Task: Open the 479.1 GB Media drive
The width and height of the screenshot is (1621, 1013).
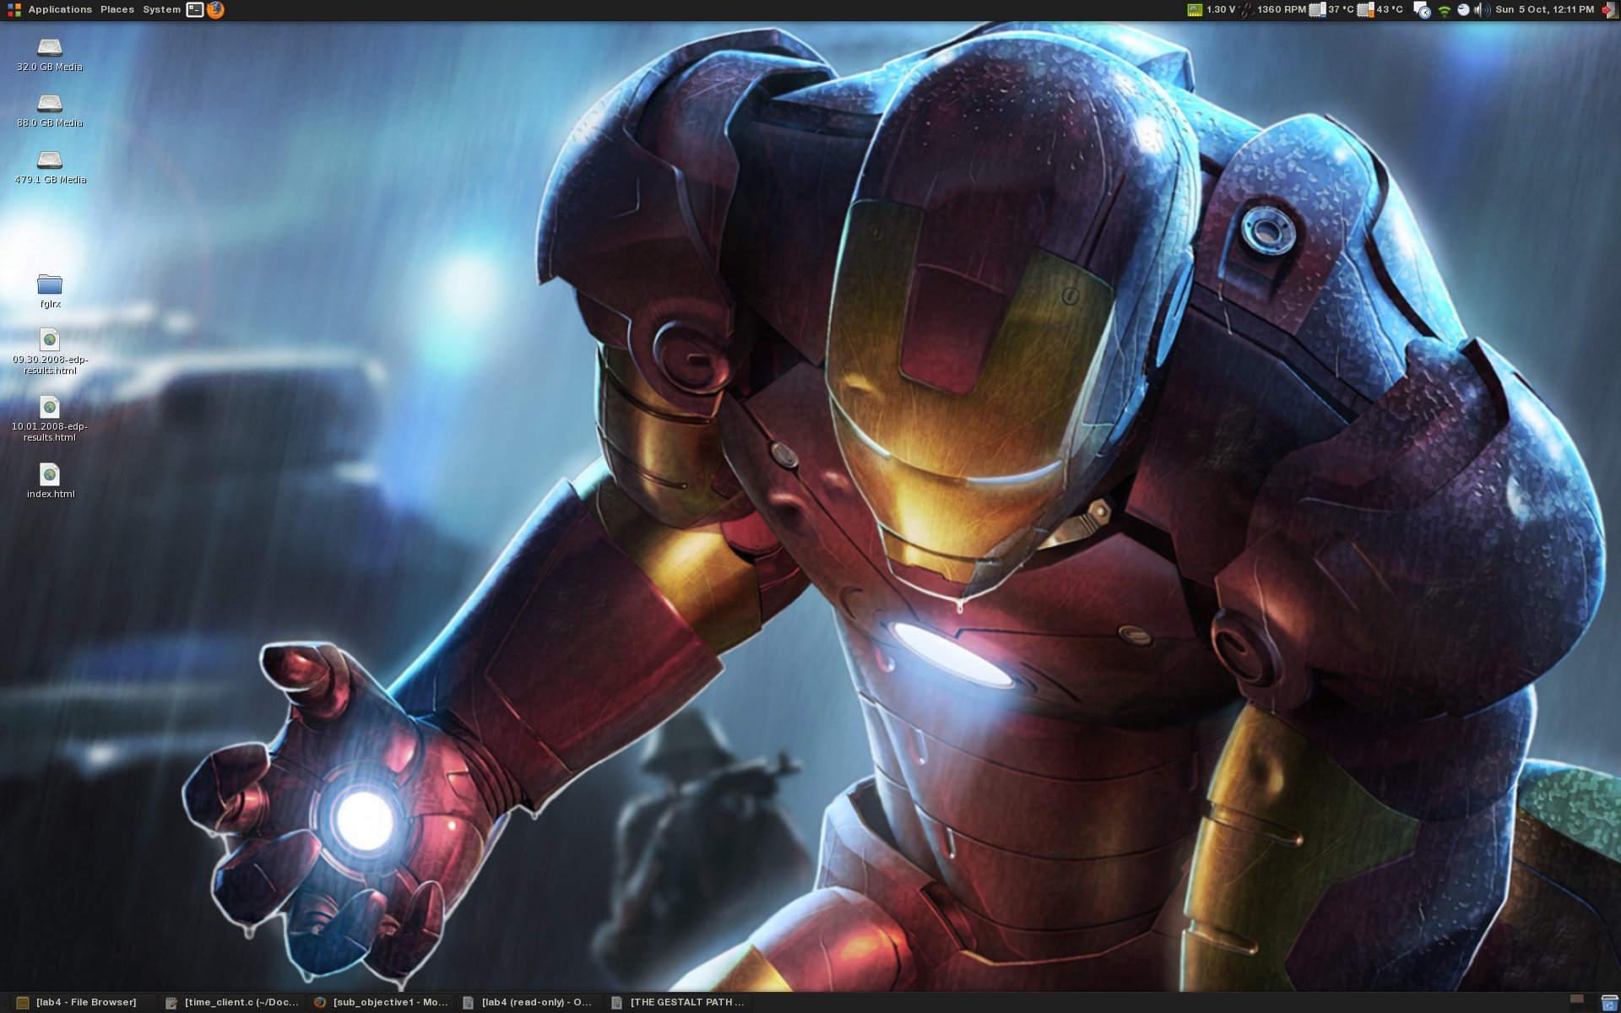Action: pyautogui.click(x=50, y=161)
